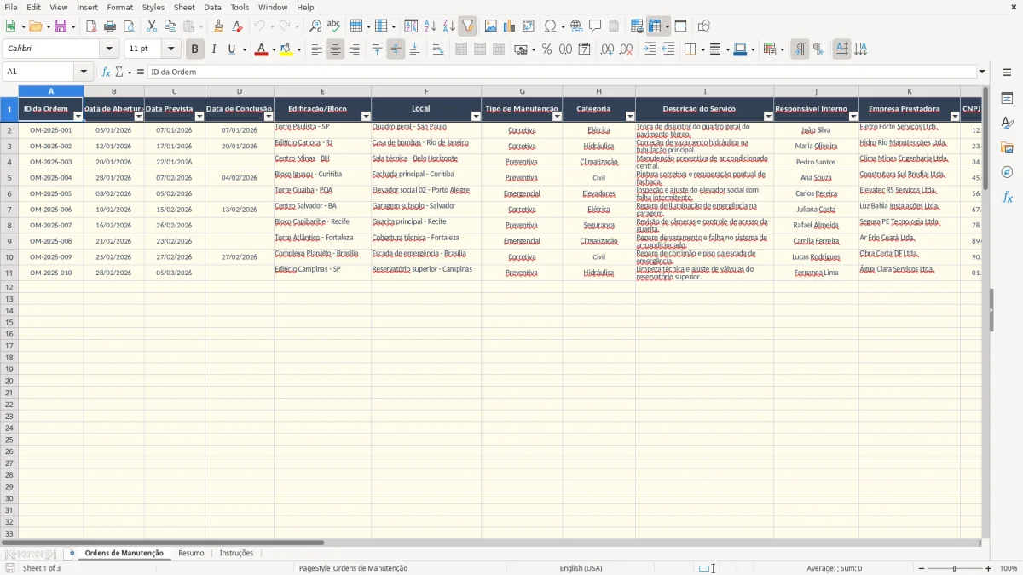Apply yellow background color

pos(286,49)
